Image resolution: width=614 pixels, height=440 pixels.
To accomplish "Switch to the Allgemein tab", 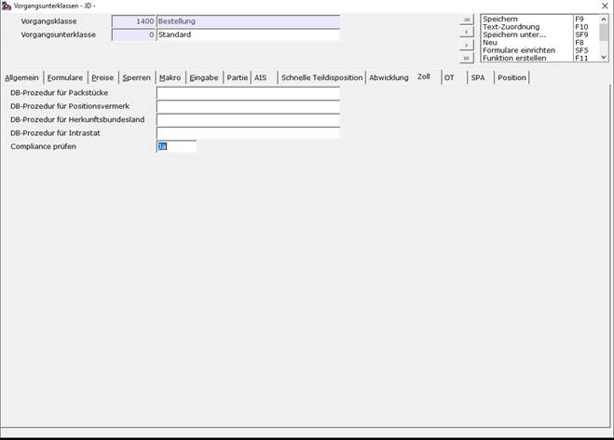I will pos(21,77).
